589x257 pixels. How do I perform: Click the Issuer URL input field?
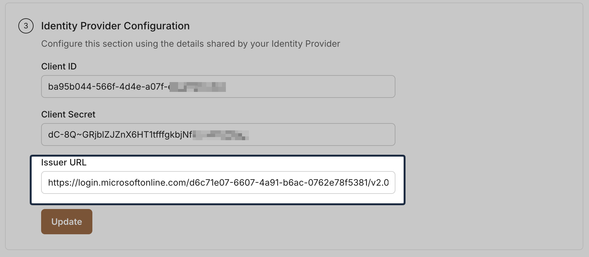[x=218, y=182]
